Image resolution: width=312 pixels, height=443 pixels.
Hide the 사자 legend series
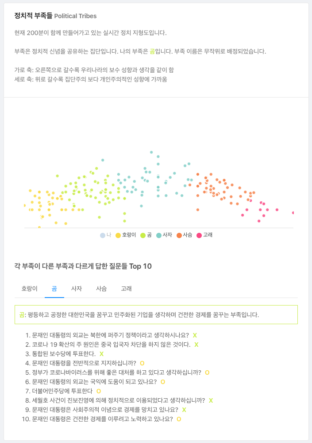164,235
